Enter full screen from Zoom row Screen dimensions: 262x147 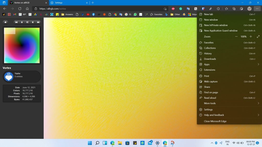pos(258,36)
